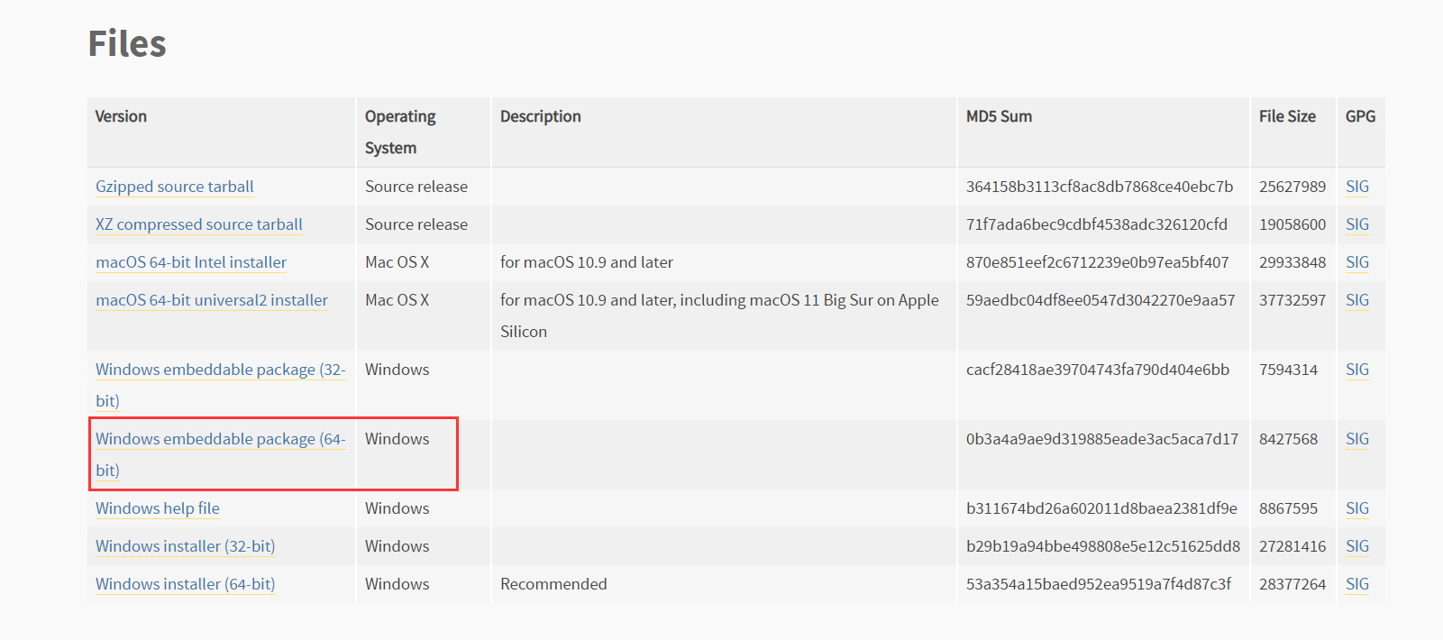Screen dimensions: 1443x640
Task: Click SIG for Windows installer (32-bit)
Action: coord(1356,546)
